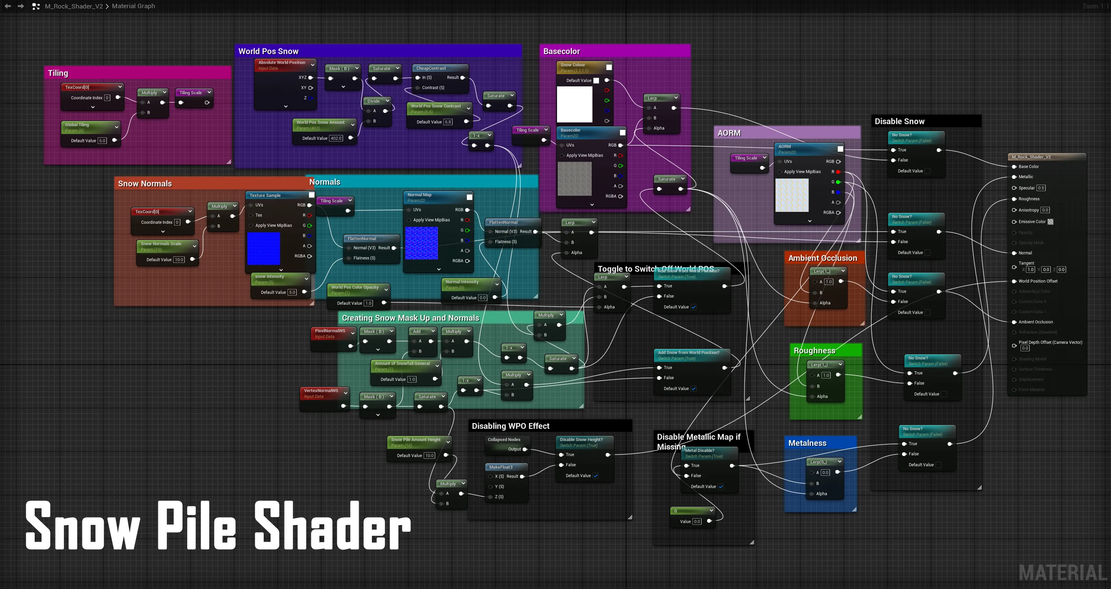Click the graph icon before M_Rock_Shader_V2
The width and height of the screenshot is (1111, 589).
(x=36, y=6)
